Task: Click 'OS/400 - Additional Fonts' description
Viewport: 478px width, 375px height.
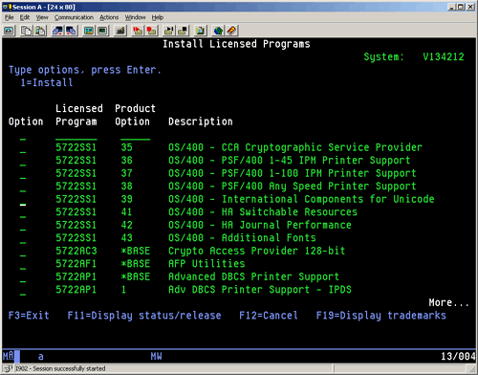Action: coord(242,238)
